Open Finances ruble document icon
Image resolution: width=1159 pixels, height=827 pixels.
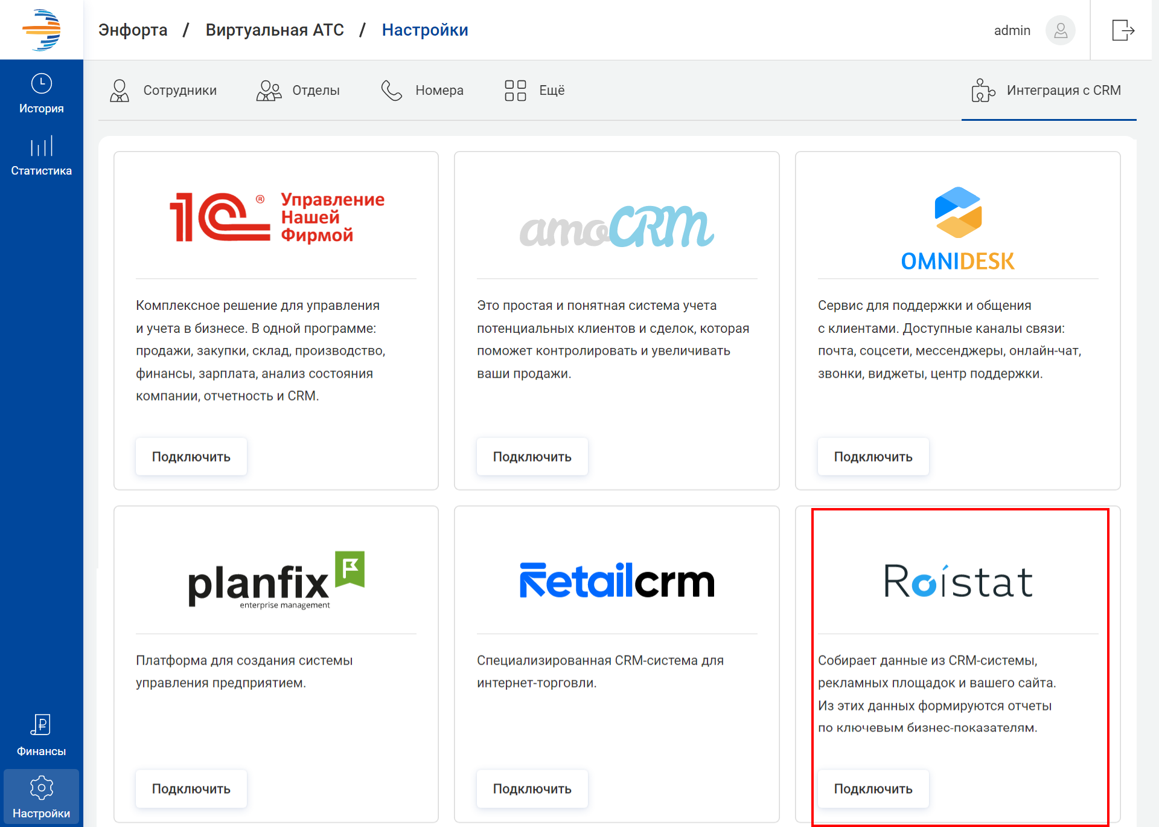41,724
